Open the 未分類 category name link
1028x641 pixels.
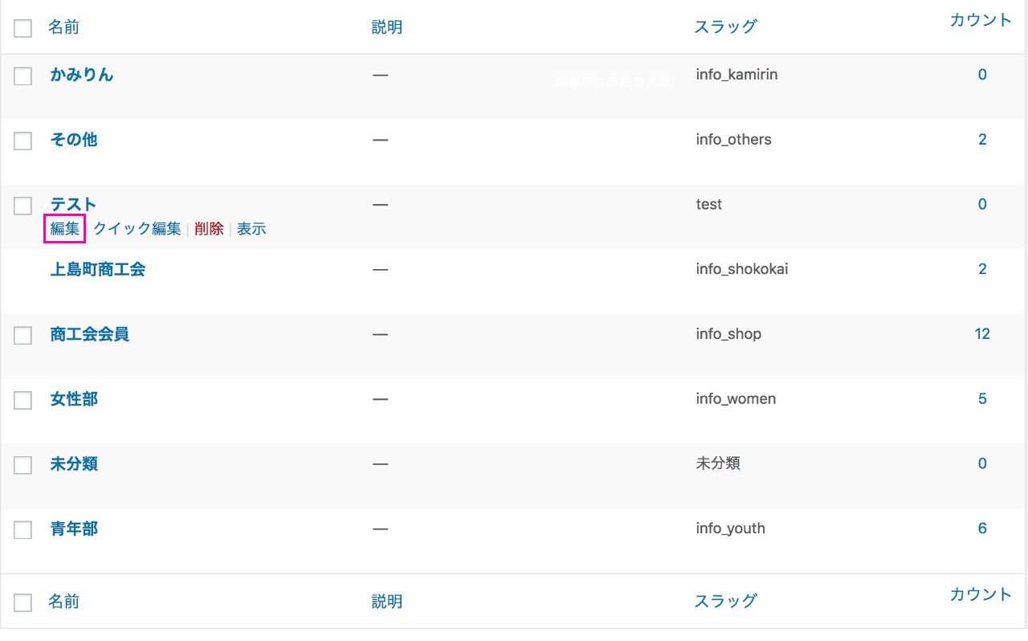point(74,464)
